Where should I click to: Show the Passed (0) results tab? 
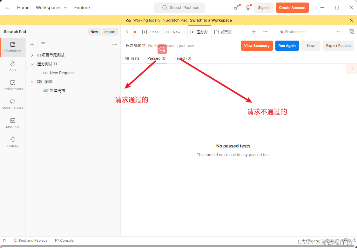tap(157, 58)
